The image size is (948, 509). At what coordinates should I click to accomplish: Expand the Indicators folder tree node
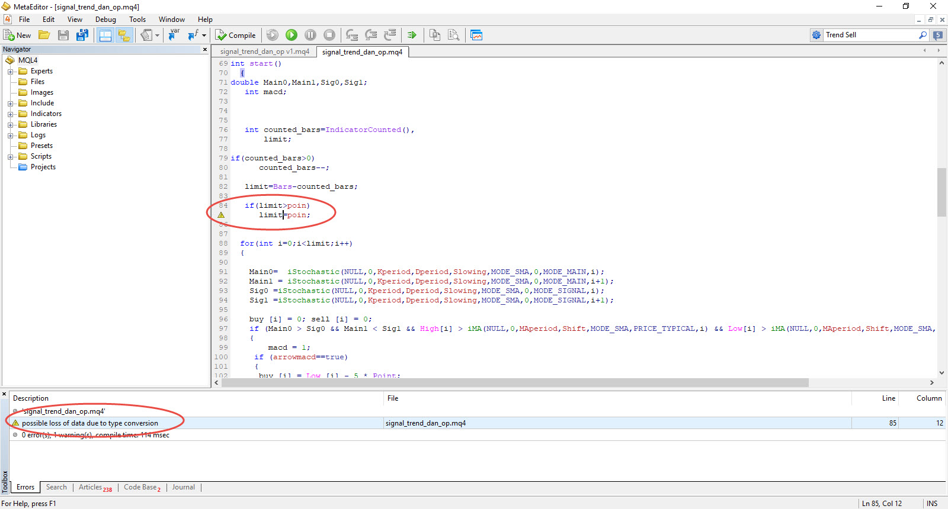10,114
